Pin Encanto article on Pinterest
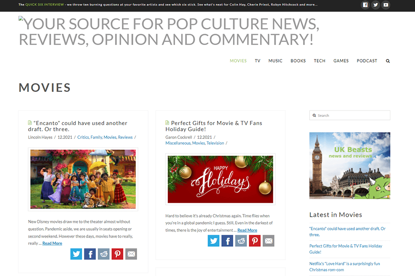415x276 pixels. (118, 254)
